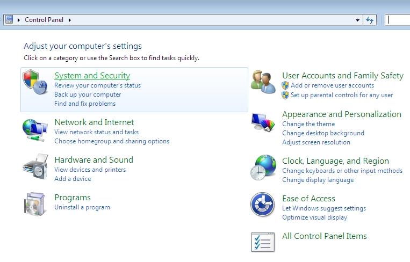This screenshot has height=262, width=410.
Task: Expand the arrow before Control Panel breadcrumb
Action: [x=19, y=20]
